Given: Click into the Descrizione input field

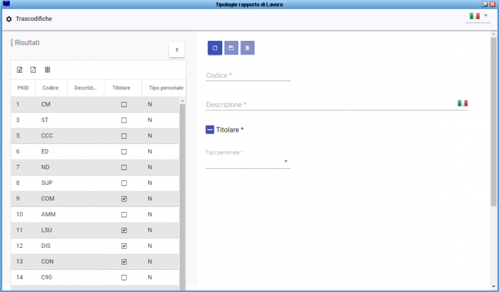Looking at the screenshot, I should pyautogui.click(x=331, y=105).
